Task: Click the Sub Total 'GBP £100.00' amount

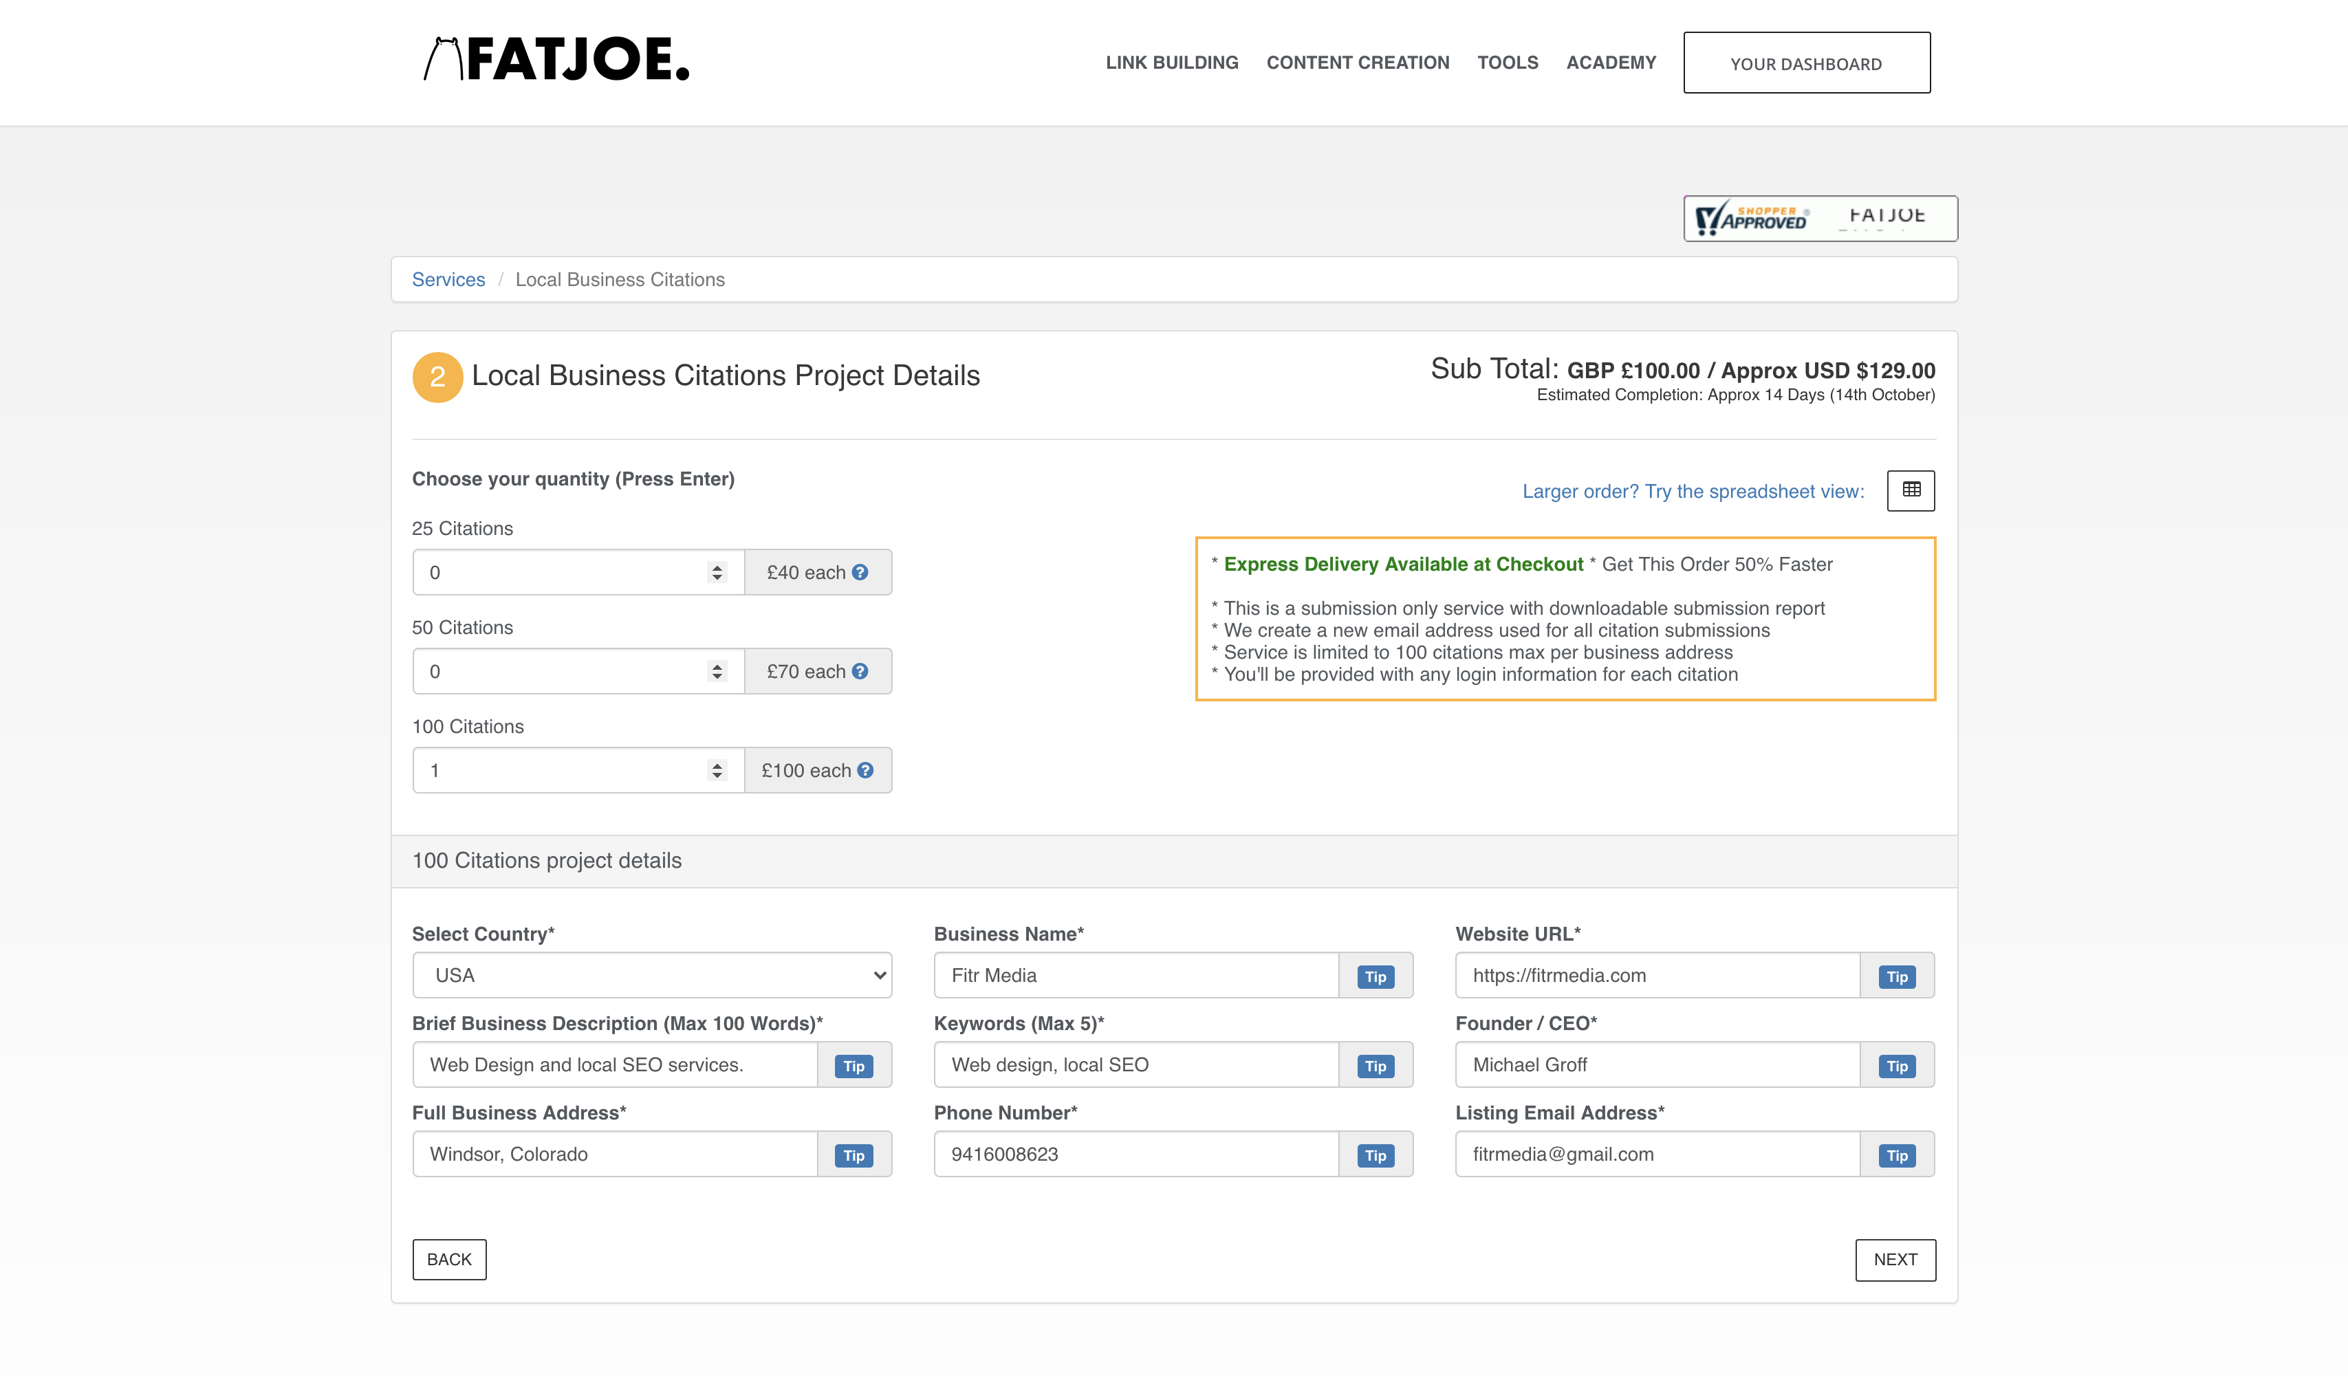Action: pos(1633,371)
